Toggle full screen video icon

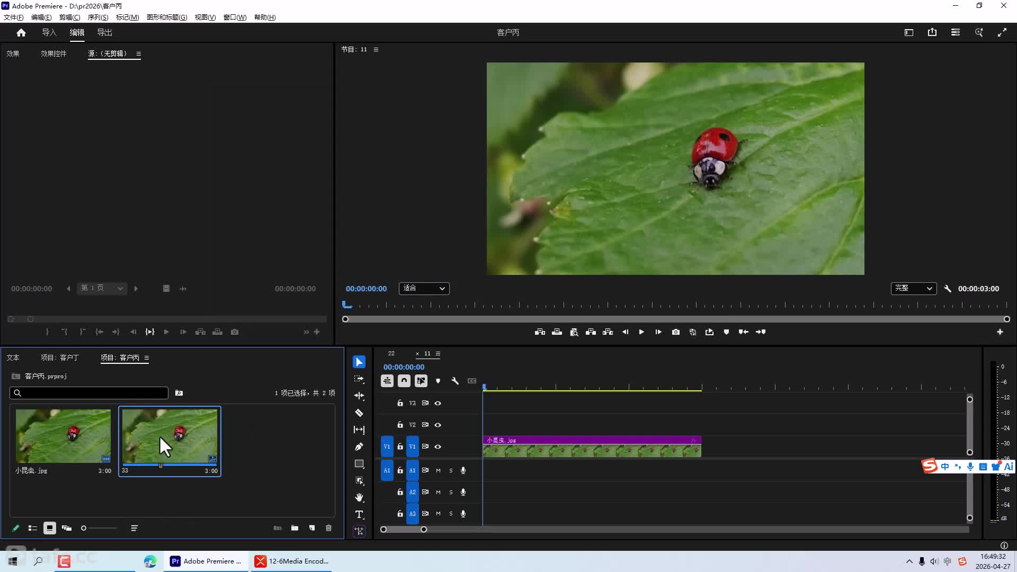click(1002, 33)
